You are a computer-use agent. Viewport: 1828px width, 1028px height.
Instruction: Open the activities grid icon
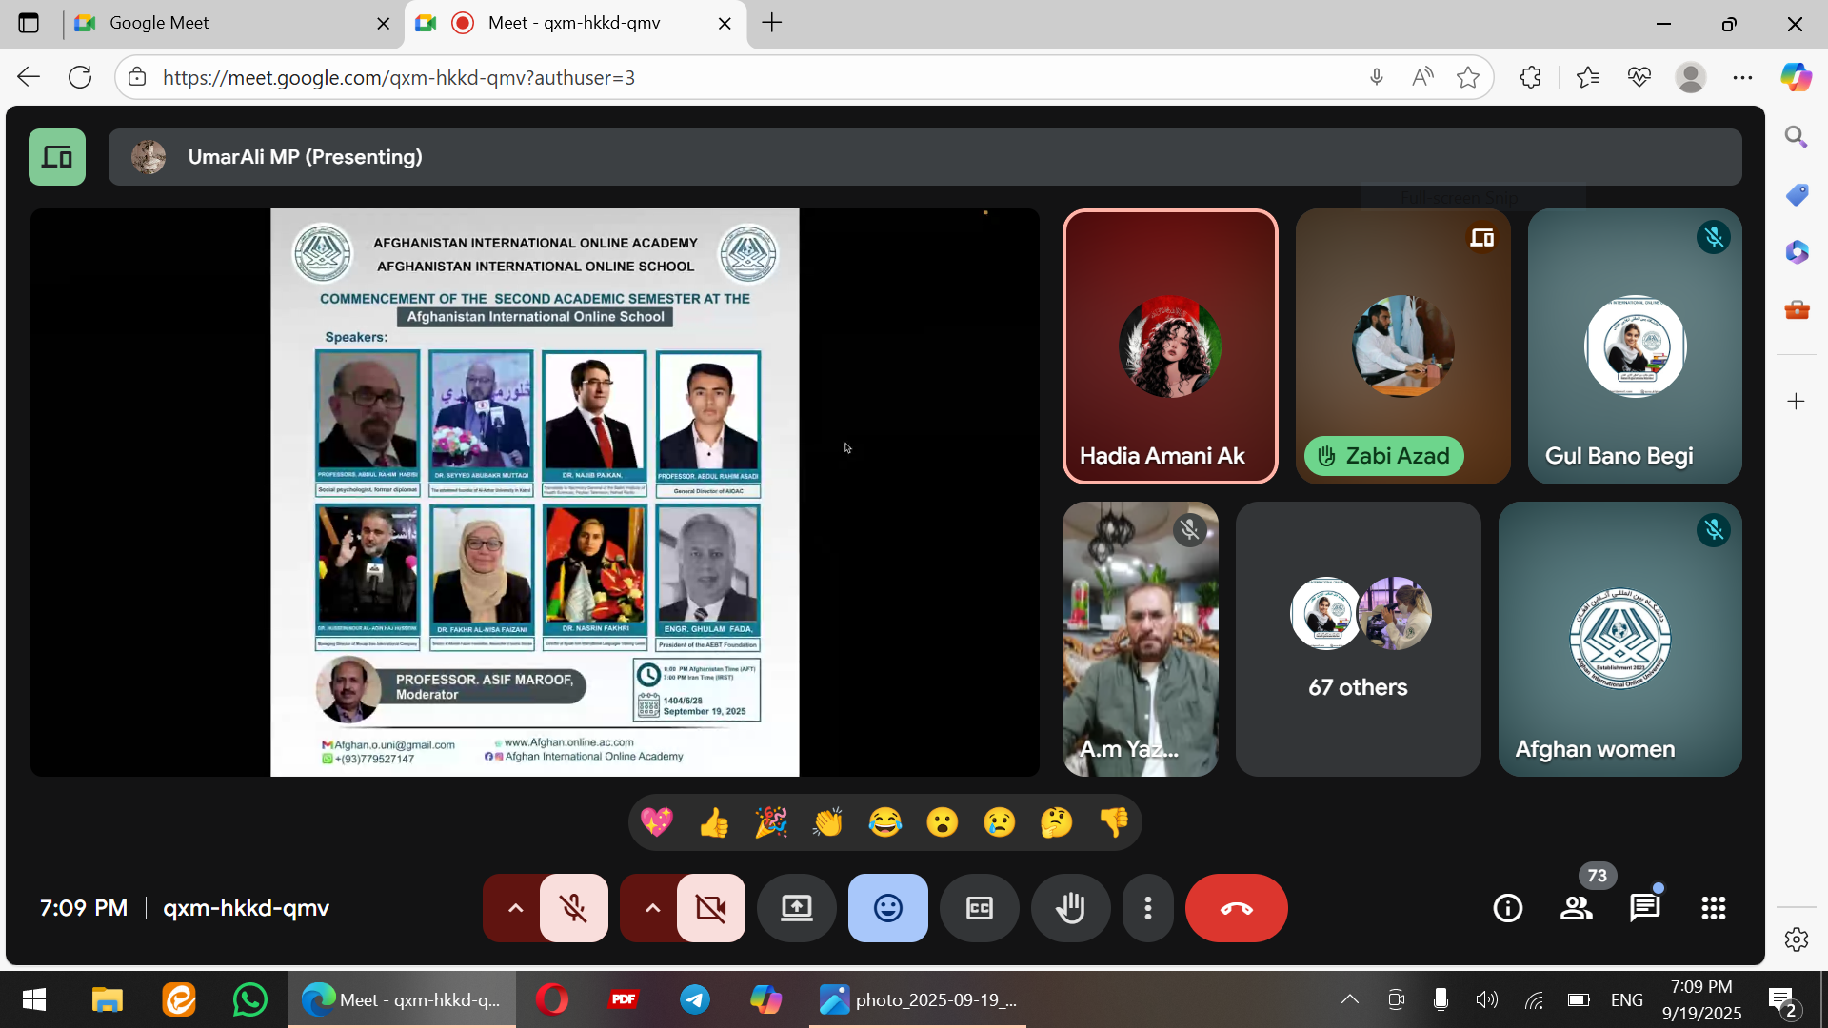(x=1713, y=908)
